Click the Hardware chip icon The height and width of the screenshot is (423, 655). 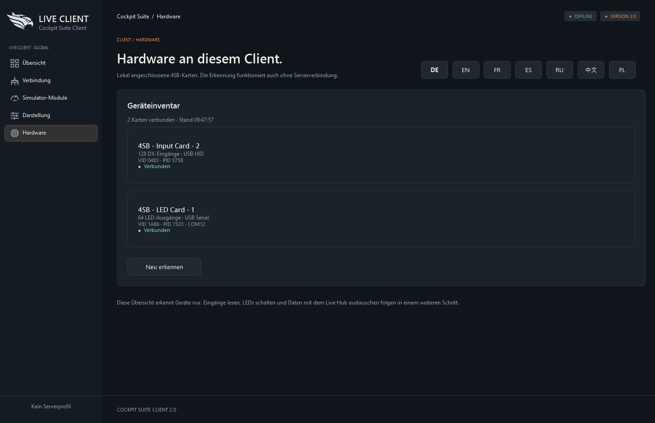click(15, 133)
